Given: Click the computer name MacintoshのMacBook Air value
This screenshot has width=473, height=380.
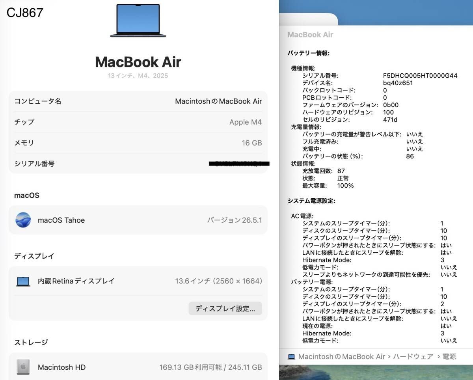Looking at the screenshot, I should pos(218,101).
